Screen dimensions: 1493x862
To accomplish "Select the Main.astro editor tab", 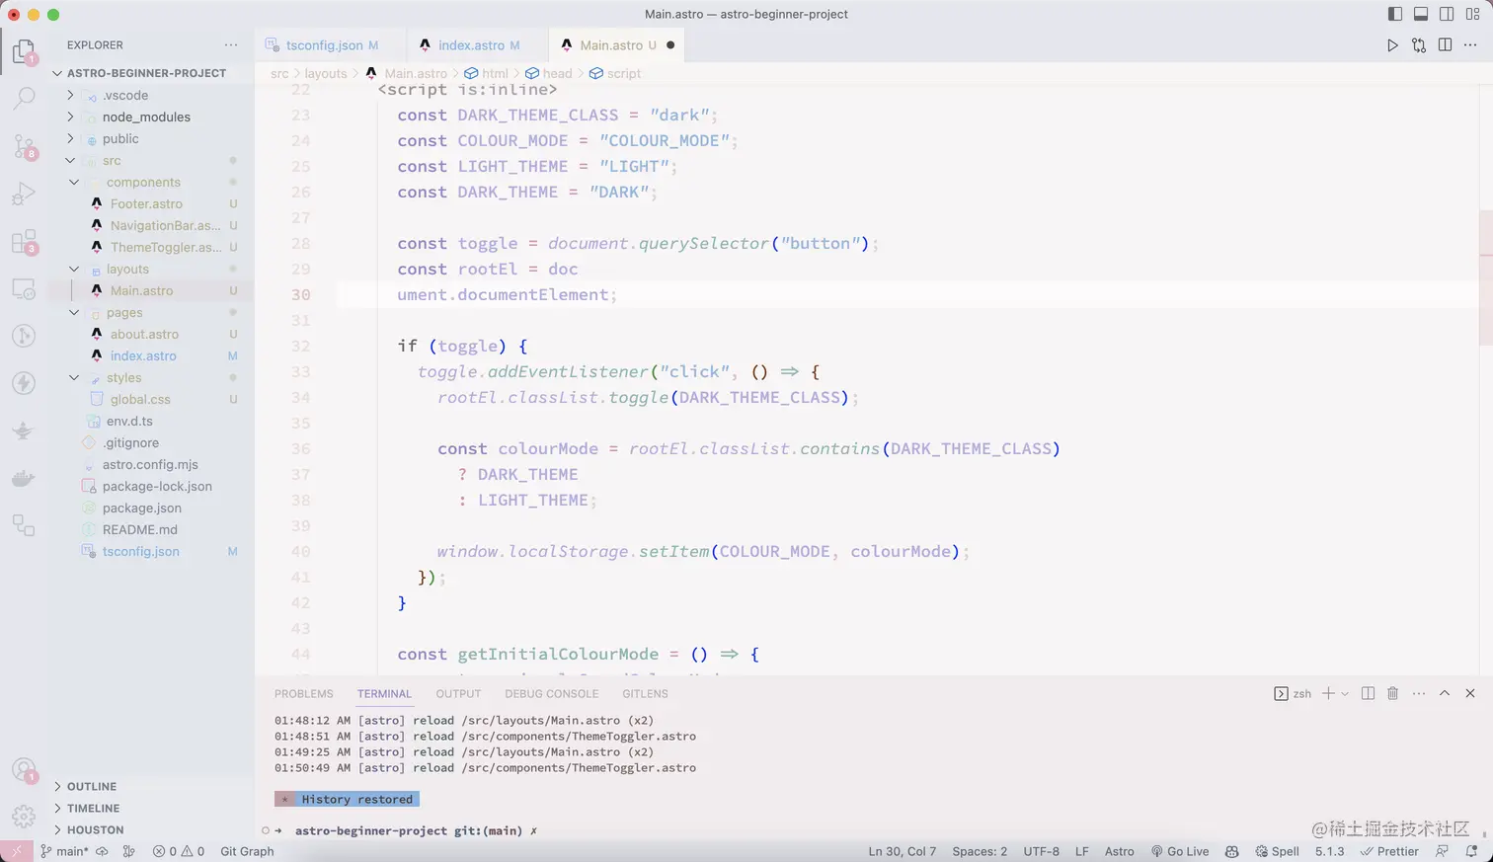I will 616,45.
